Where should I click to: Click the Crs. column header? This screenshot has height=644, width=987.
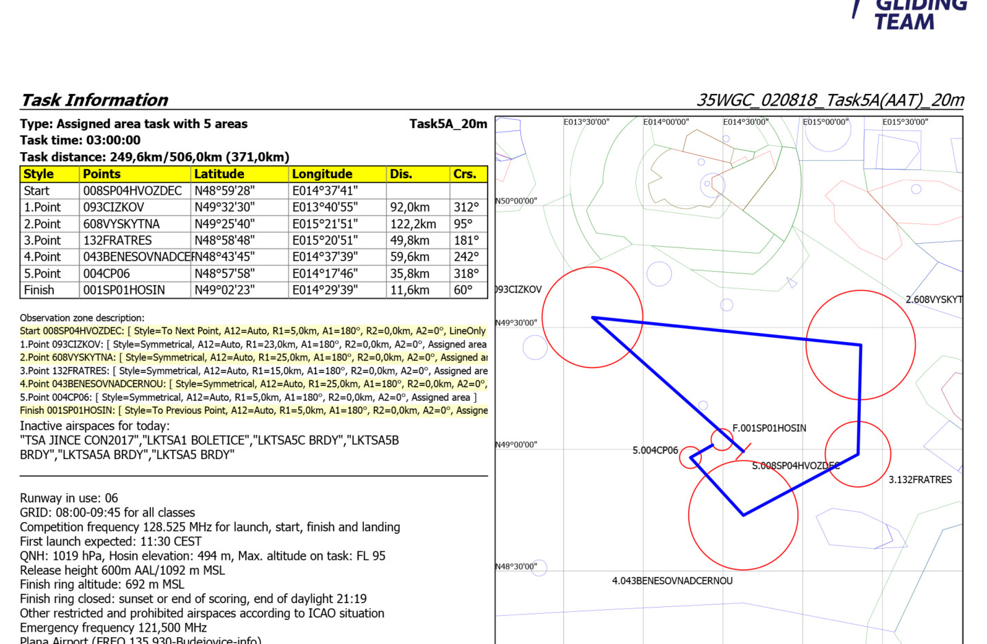(x=464, y=174)
